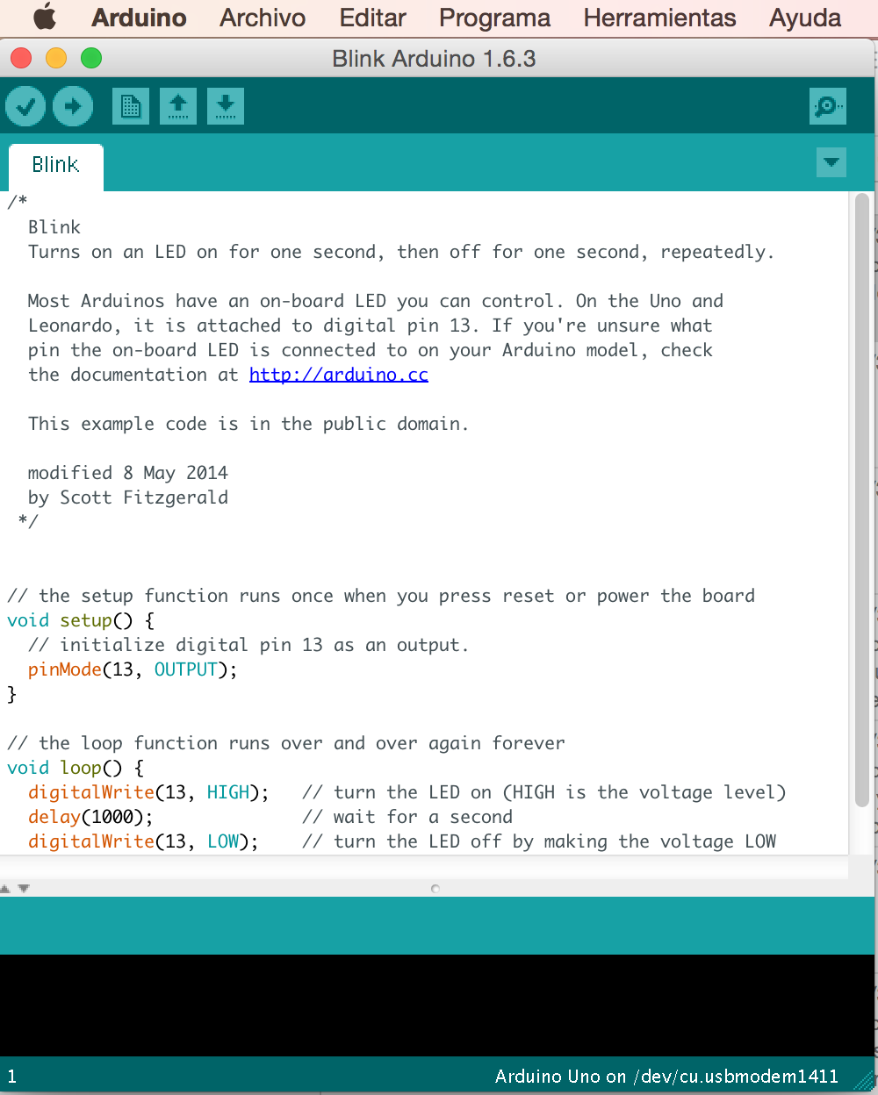
Task: Click the console divider collapse arrows
Action: 15,888
